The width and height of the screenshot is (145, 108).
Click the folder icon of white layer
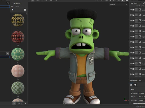click(134, 74)
